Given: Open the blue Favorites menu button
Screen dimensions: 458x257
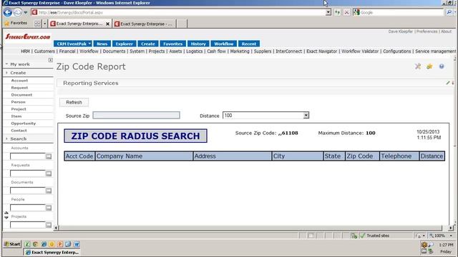Looking at the screenshot, I should 173,44.
